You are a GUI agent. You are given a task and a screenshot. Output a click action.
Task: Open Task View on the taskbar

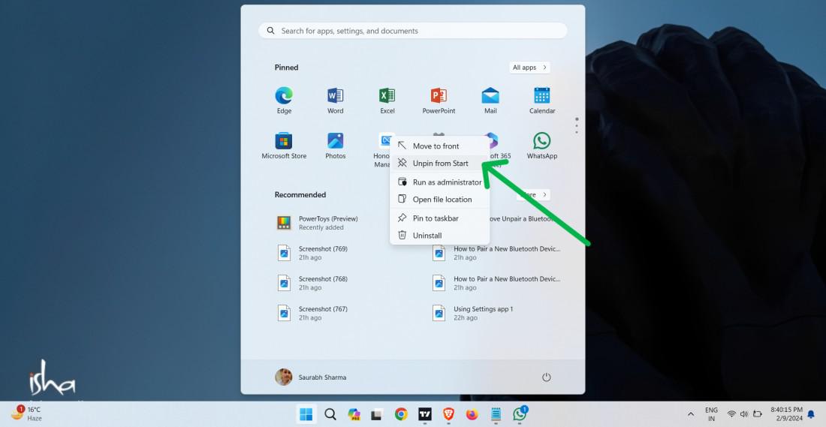click(376, 414)
